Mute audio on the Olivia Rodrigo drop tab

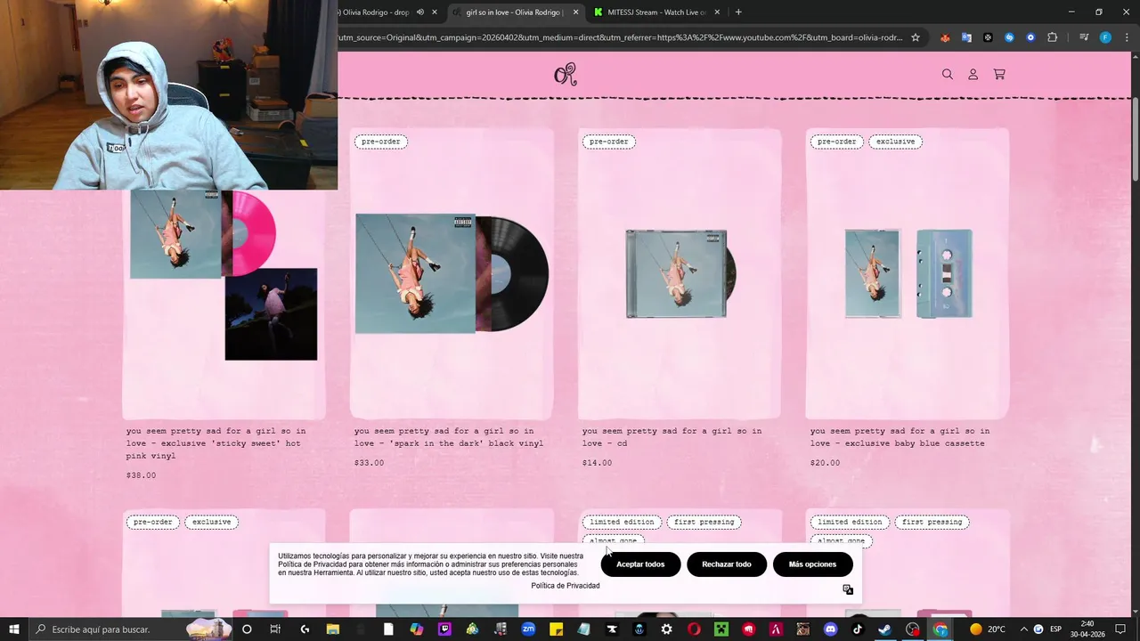(x=420, y=12)
